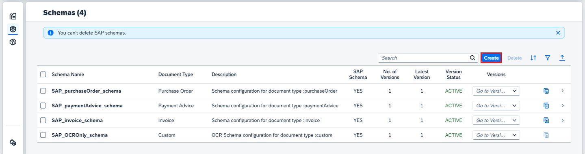Click ACTIVE status of SAP_OCROnly_schema

click(x=453, y=135)
